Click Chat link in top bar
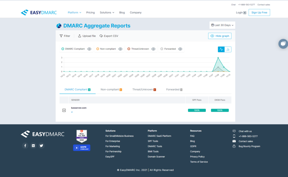 pos(233,4)
